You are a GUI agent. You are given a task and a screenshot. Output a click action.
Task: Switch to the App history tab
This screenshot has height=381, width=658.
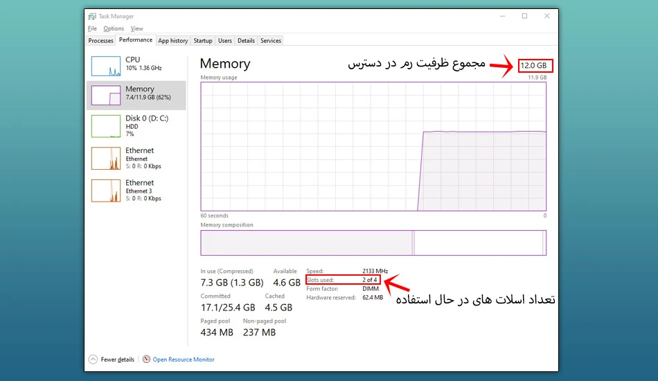pyautogui.click(x=173, y=41)
